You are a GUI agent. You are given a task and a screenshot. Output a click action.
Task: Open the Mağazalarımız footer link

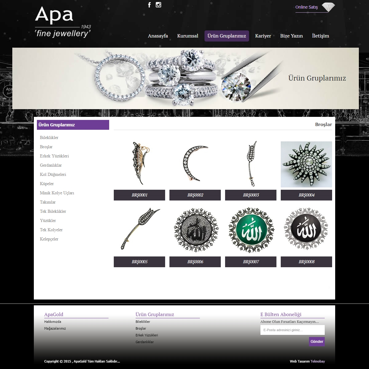[x=55, y=328]
